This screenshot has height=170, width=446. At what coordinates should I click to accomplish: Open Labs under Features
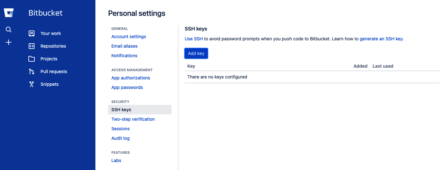(116, 160)
